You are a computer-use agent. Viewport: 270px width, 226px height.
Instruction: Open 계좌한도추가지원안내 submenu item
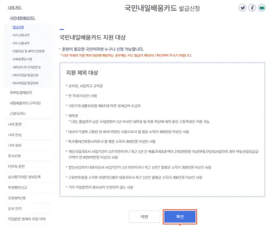(26, 67)
